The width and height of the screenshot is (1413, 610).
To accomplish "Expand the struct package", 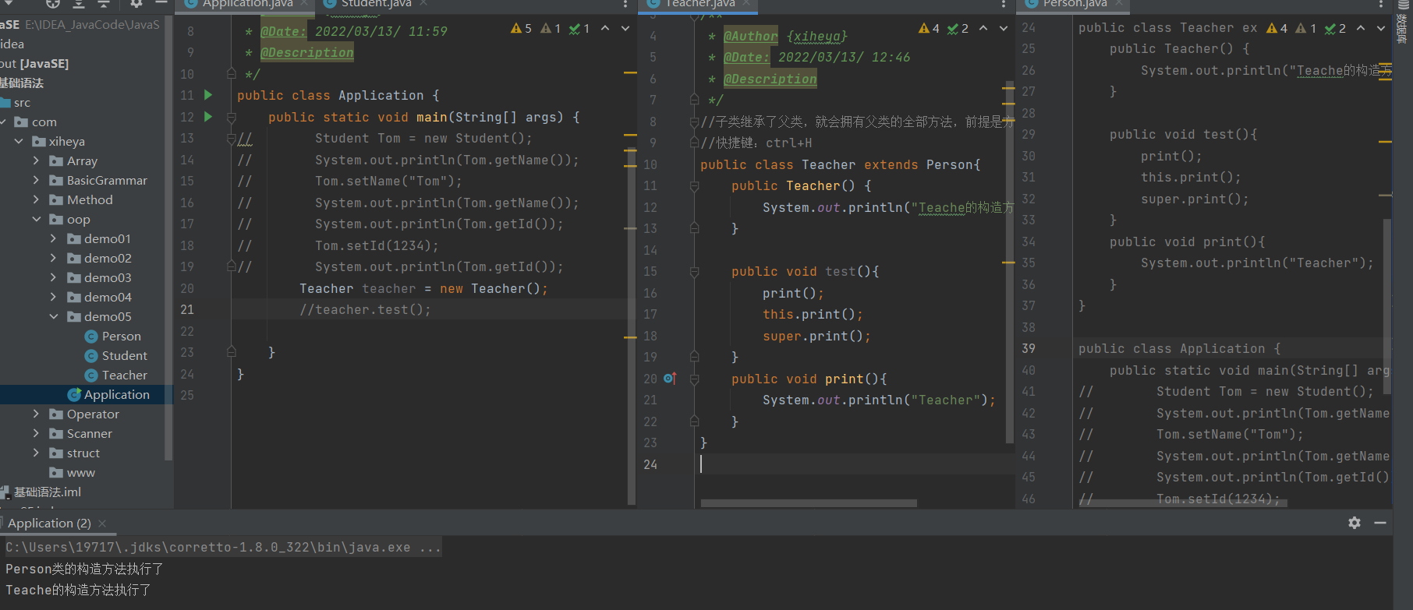I will (36, 453).
